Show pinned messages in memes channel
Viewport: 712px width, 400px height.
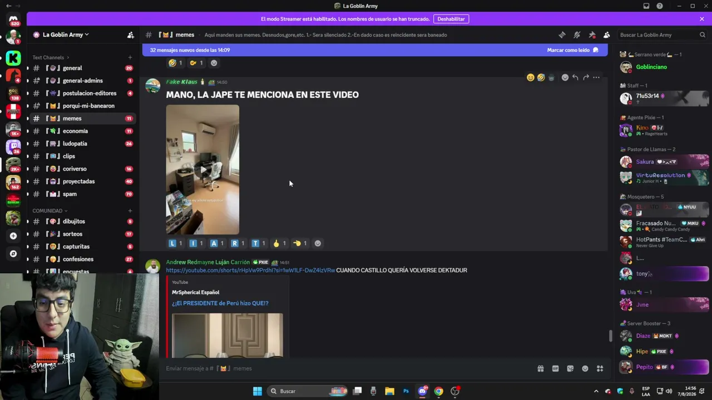point(592,34)
